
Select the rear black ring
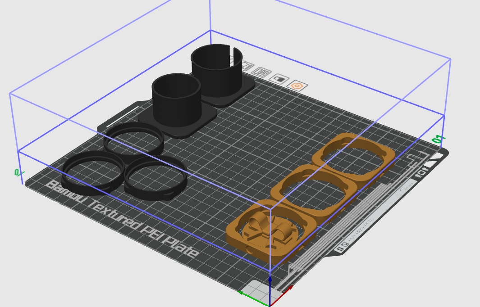[133, 139]
